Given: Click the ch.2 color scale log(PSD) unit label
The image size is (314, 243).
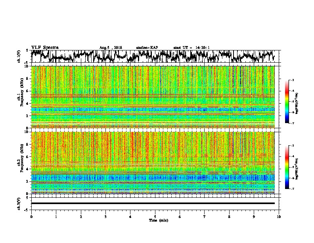Looking at the screenshot, I should pos(297,169).
